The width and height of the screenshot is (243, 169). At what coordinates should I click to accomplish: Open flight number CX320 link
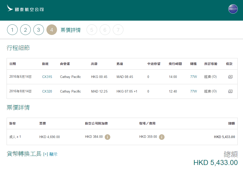click(x=47, y=91)
